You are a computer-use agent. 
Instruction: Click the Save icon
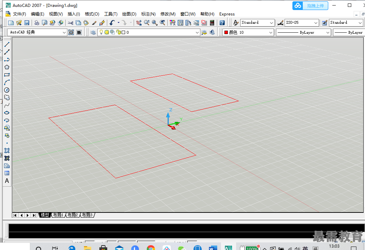click(27, 23)
